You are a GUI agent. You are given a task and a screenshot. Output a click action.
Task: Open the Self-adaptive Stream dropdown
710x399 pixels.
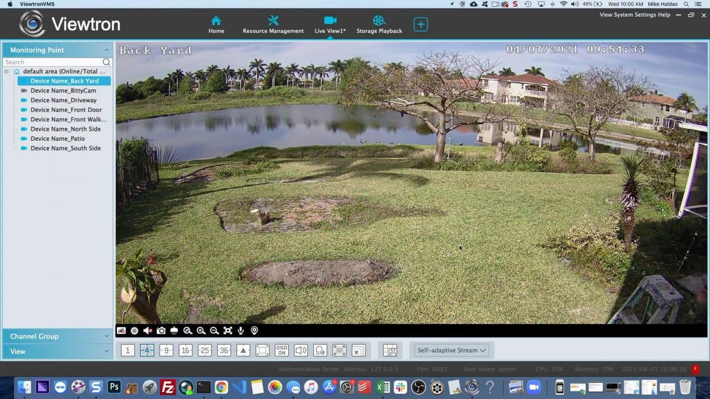click(451, 350)
